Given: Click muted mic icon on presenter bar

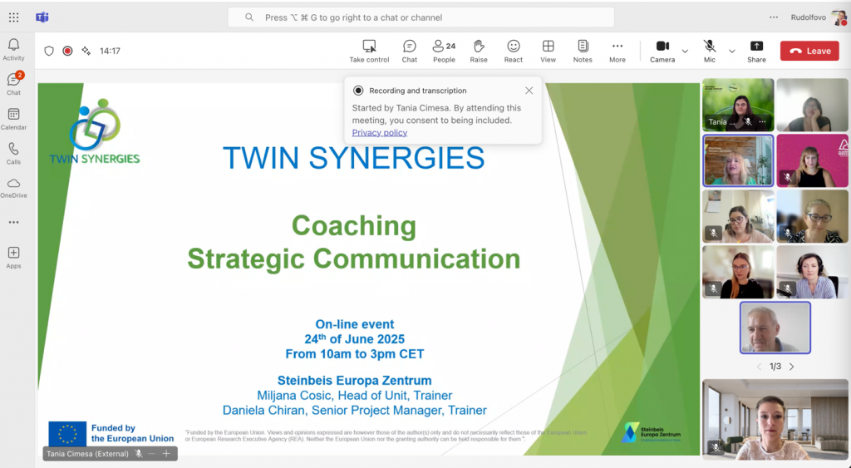Looking at the screenshot, I should (139, 453).
